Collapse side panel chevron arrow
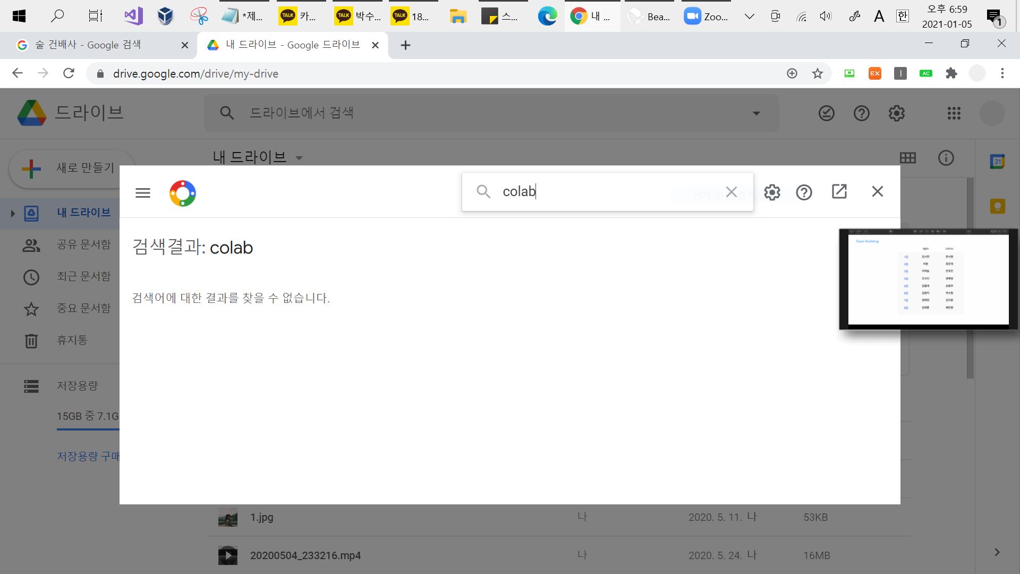Screen dimensions: 1020x574 coord(997,553)
